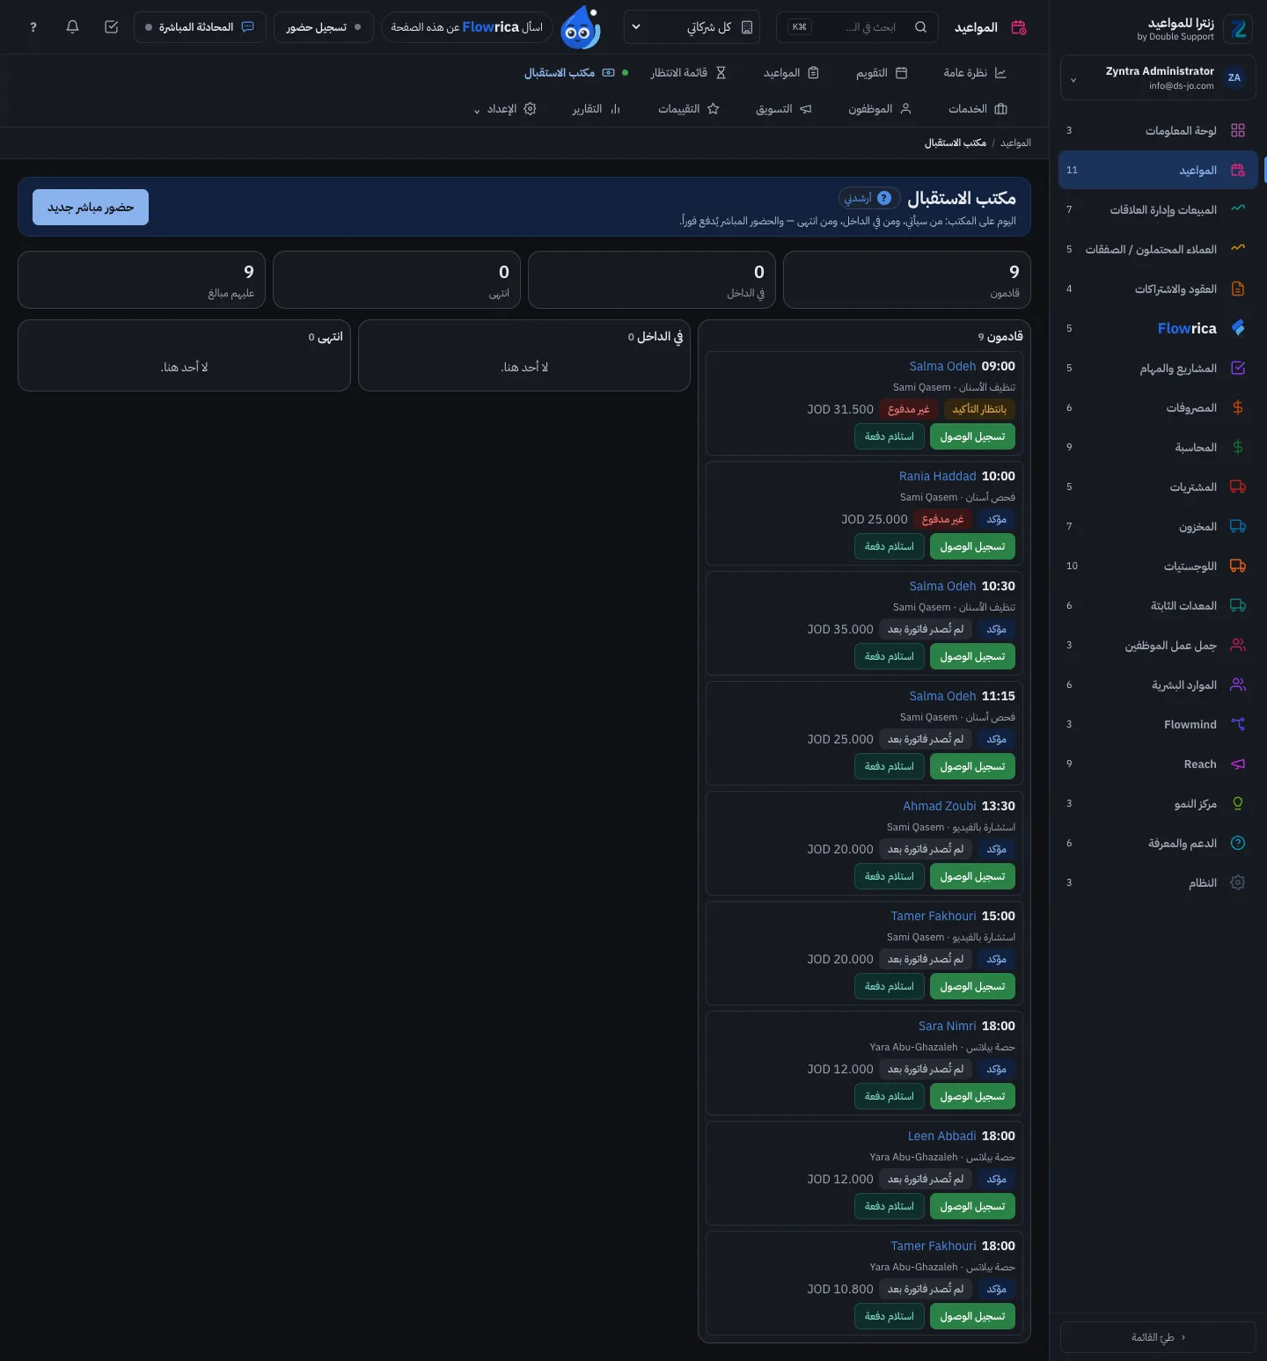Open Leen Abbadi patient link

pyautogui.click(x=942, y=1136)
